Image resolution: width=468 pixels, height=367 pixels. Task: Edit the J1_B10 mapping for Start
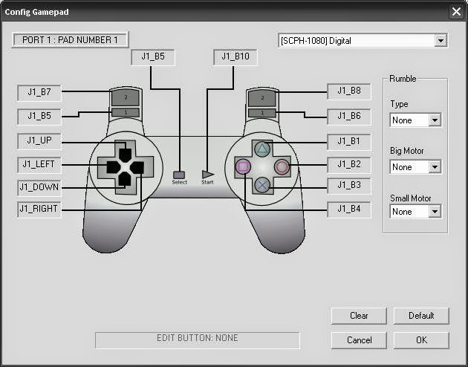pyautogui.click(x=235, y=57)
